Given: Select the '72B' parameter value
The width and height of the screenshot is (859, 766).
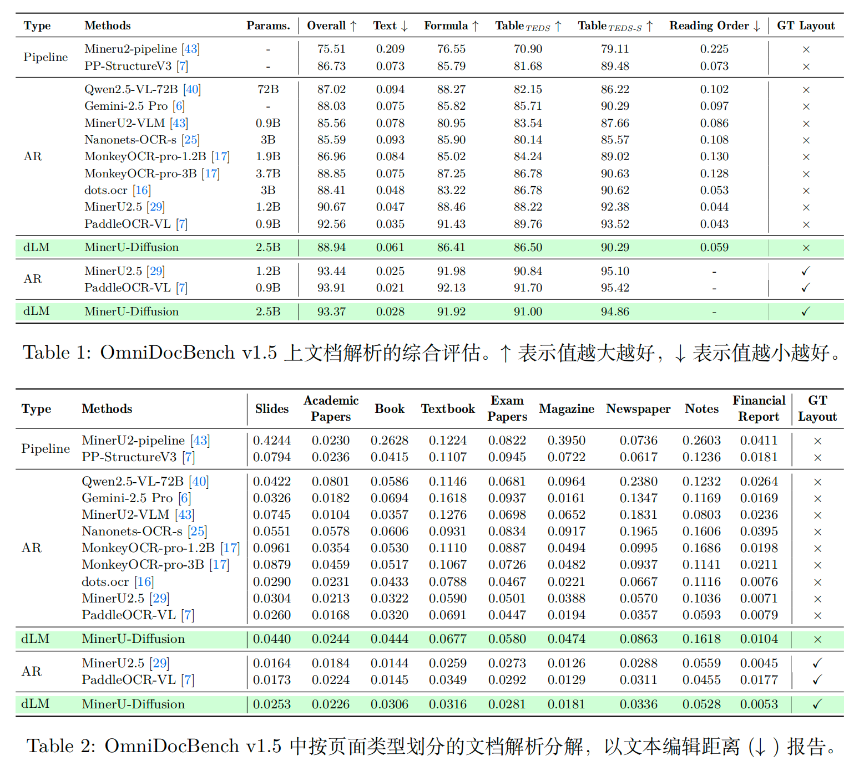Looking at the screenshot, I should tap(268, 89).
